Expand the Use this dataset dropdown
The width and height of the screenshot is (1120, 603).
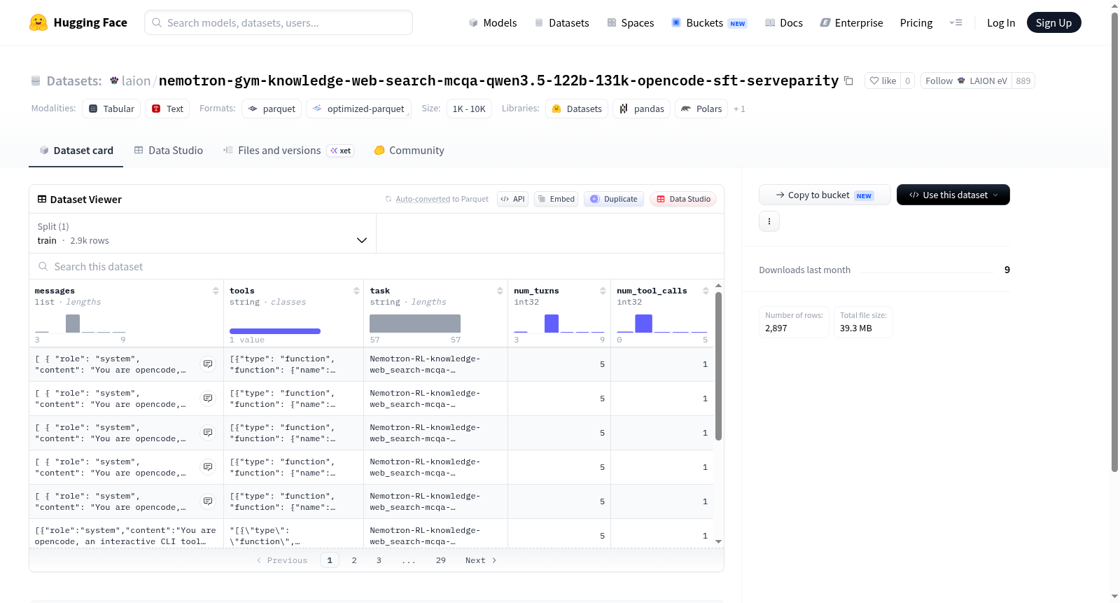click(x=953, y=195)
